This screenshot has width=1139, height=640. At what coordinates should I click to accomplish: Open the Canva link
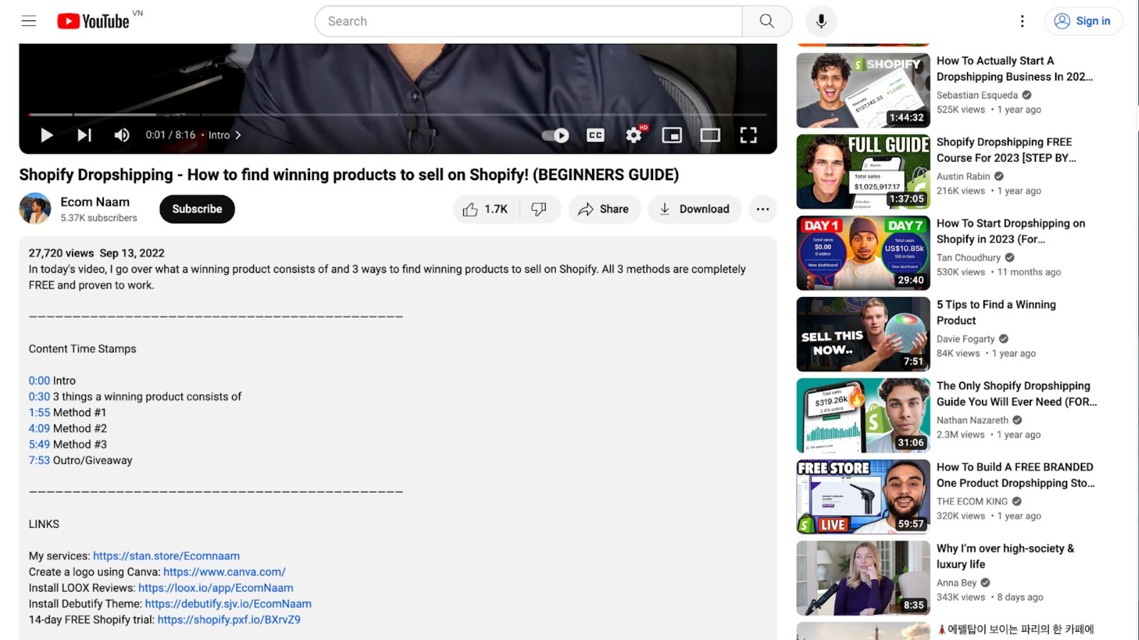tap(224, 572)
